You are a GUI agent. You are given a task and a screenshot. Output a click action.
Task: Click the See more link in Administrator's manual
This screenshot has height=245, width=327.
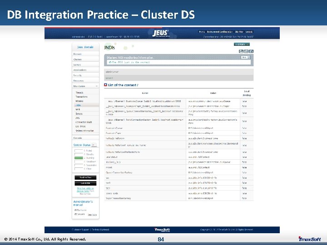click(92, 215)
